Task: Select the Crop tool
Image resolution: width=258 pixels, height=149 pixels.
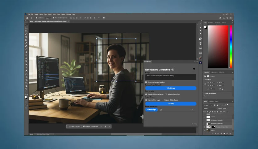Action: (x=26, y=37)
